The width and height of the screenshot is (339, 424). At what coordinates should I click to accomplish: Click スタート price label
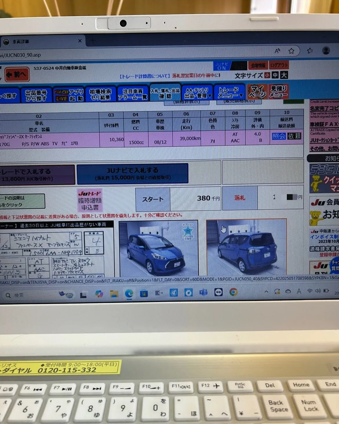point(153,199)
